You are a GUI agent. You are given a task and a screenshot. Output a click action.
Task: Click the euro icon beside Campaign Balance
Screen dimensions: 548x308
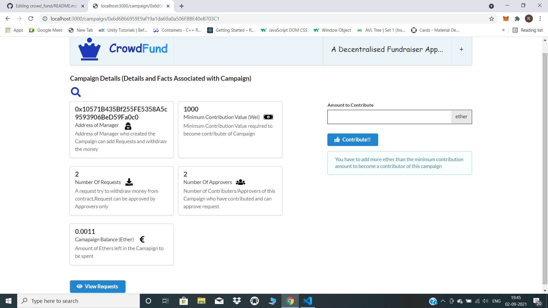coord(142,239)
